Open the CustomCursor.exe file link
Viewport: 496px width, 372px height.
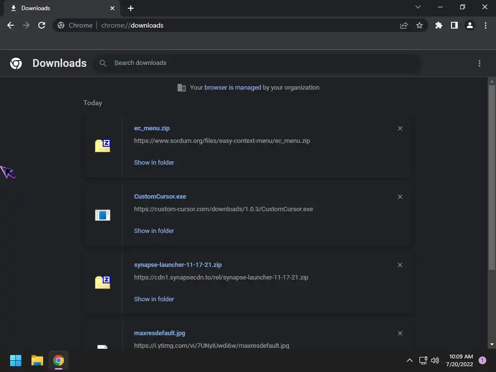point(160,197)
